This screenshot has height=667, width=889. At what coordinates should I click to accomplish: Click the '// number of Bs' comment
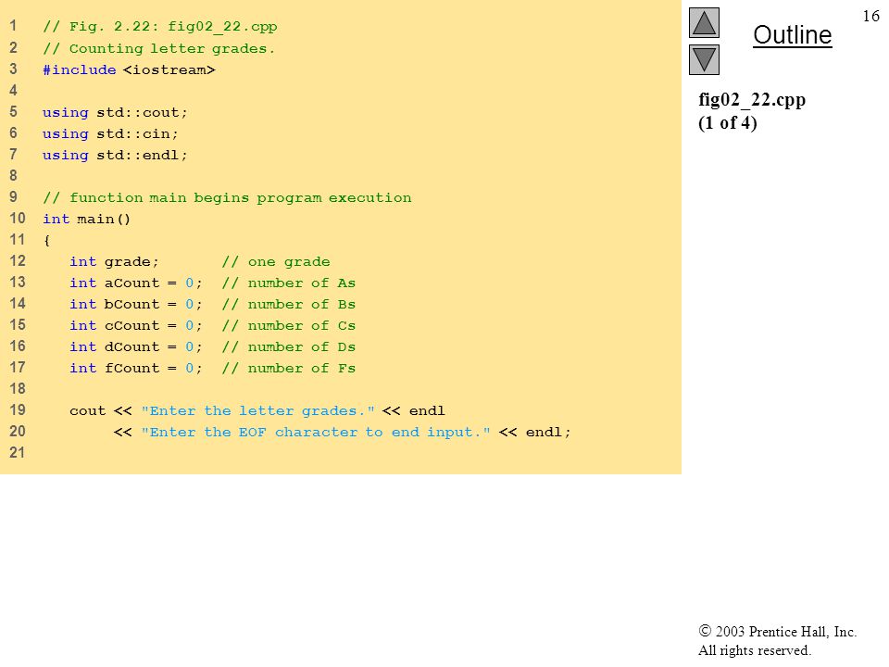pyautogui.click(x=289, y=304)
